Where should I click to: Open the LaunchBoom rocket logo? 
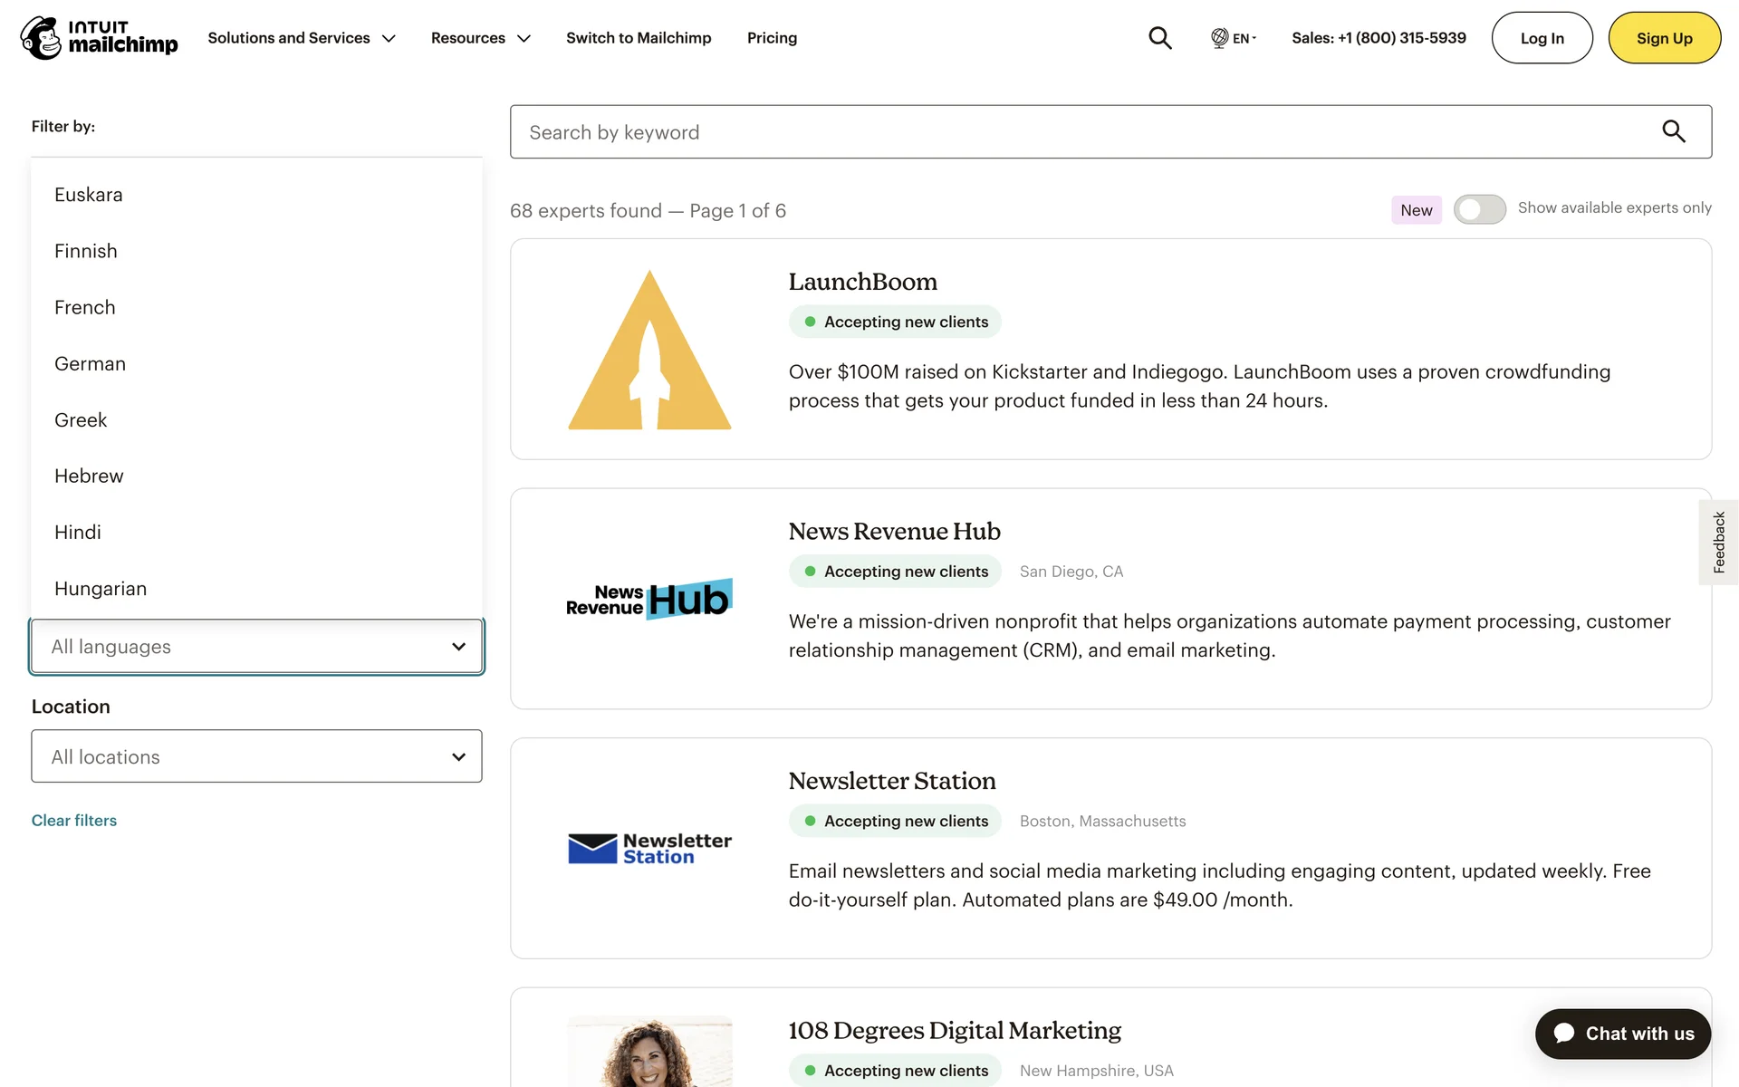[649, 350]
